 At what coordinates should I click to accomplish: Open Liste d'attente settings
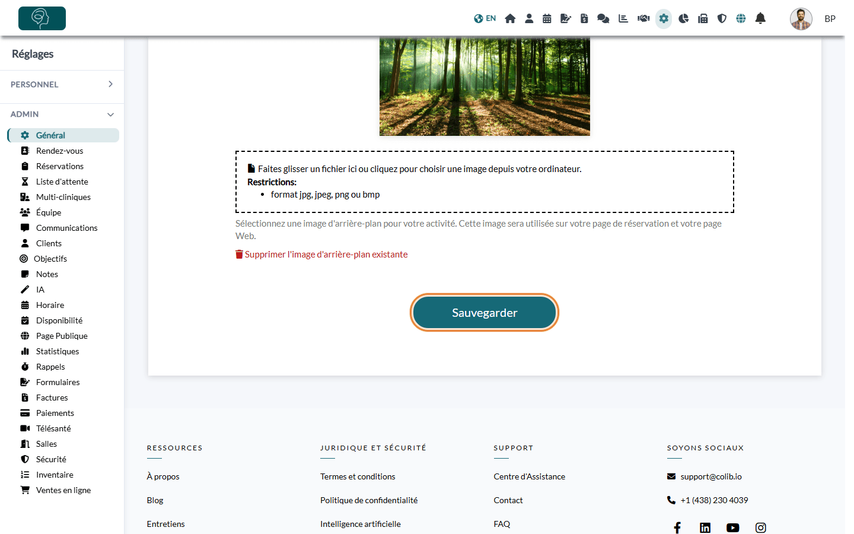pyautogui.click(x=62, y=182)
